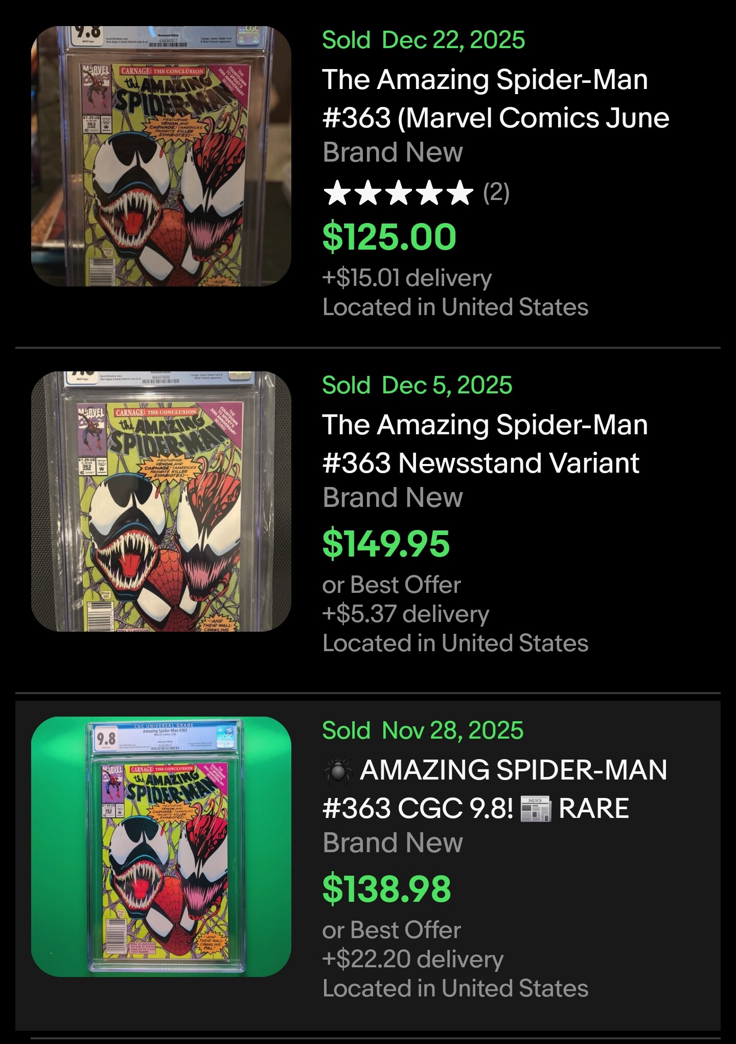This screenshot has width=736, height=1044.
Task: Open the green-background CGC 9.8 thumbnail
Action: tap(161, 847)
